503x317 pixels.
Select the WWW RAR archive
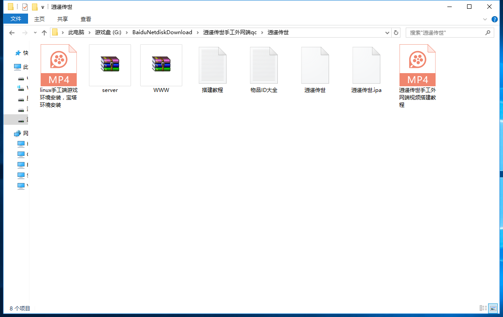tap(161, 69)
